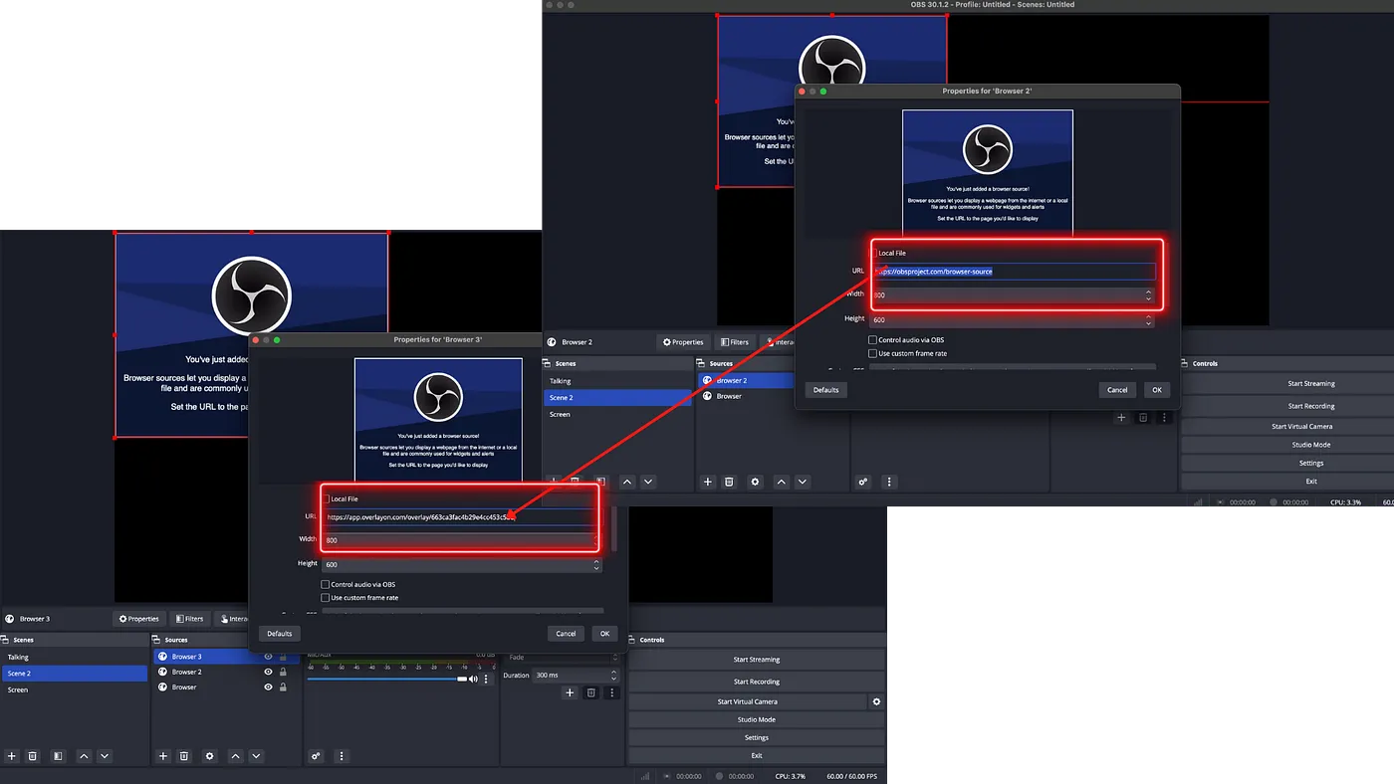Move scene down in the Browser 2 OBS window
This screenshot has height=784, width=1394.
point(648,482)
